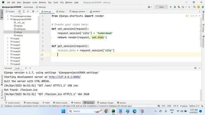Close the Local terminal tab
The image size is (205, 115).
(x=21, y=68)
